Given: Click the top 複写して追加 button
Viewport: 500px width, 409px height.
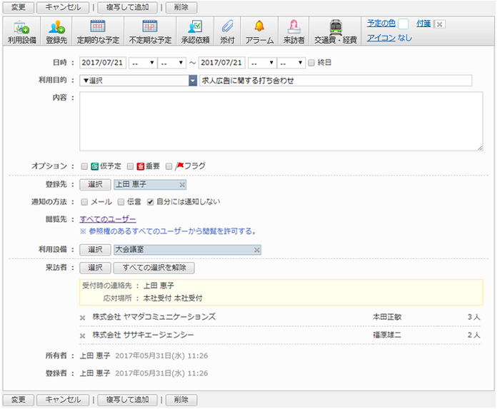Looking at the screenshot, I should (127, 7).
